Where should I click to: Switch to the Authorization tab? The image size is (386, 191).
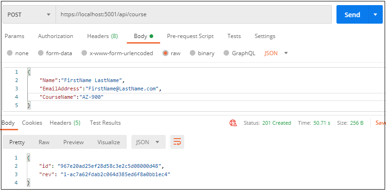tap(56, 36)
